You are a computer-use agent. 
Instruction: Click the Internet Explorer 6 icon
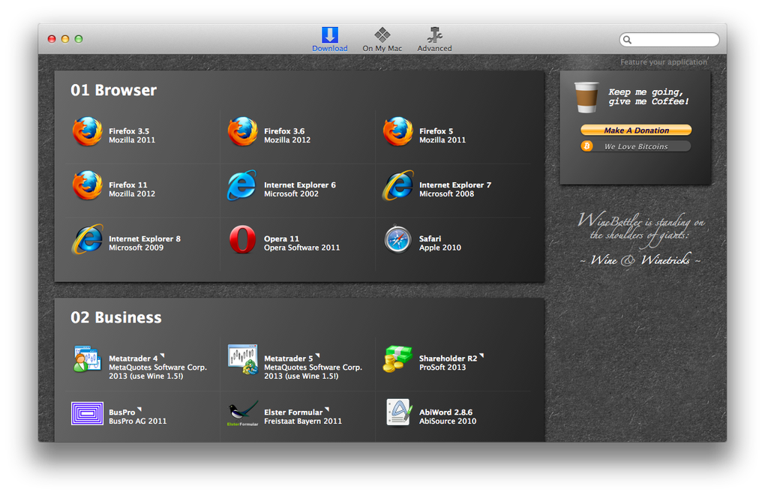[241, 185]
